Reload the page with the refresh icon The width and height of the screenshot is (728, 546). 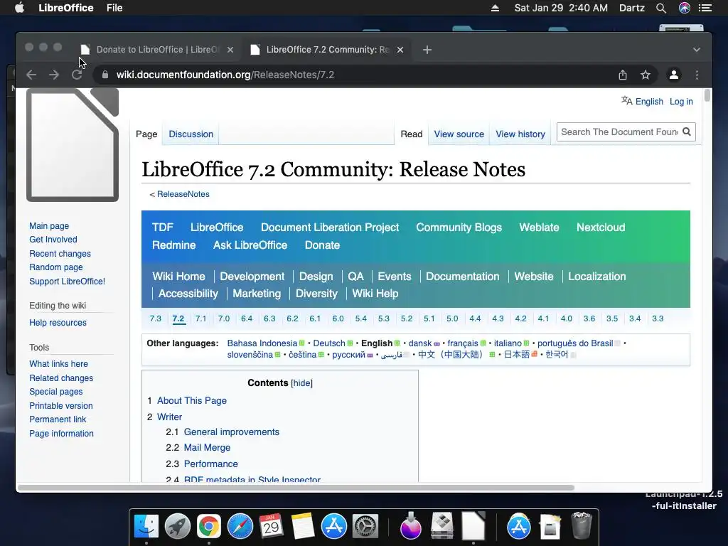pos(77,75)
